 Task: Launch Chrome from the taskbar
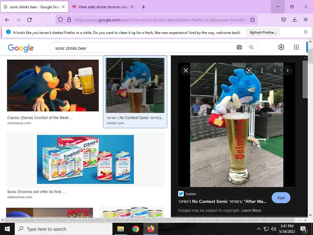pos(135,229)
